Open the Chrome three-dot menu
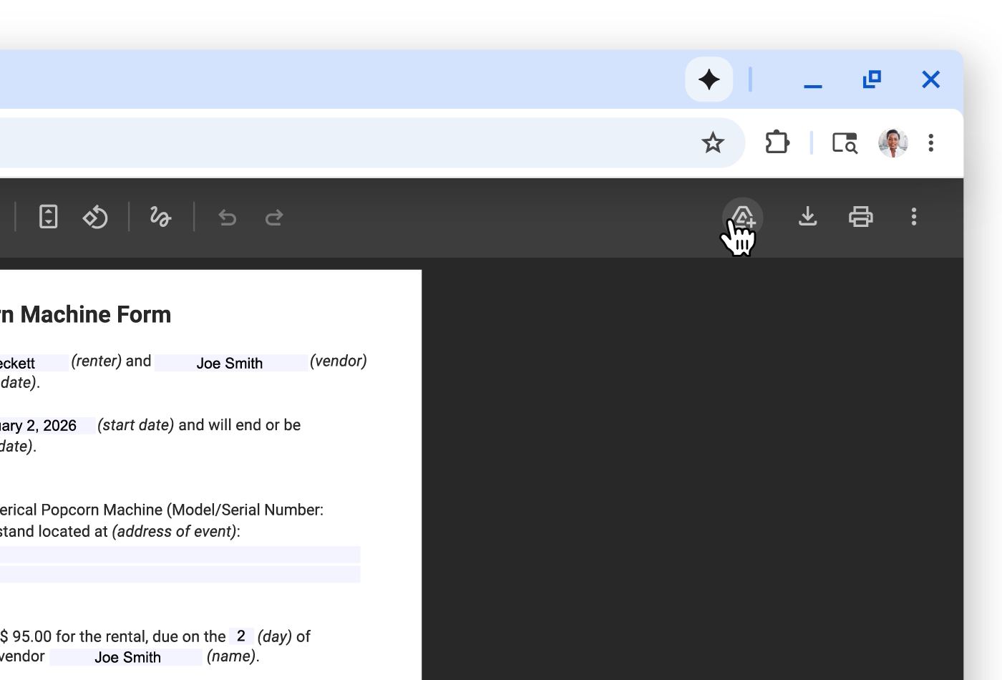This screenshot has width=1002, height=680. [930, 143]
